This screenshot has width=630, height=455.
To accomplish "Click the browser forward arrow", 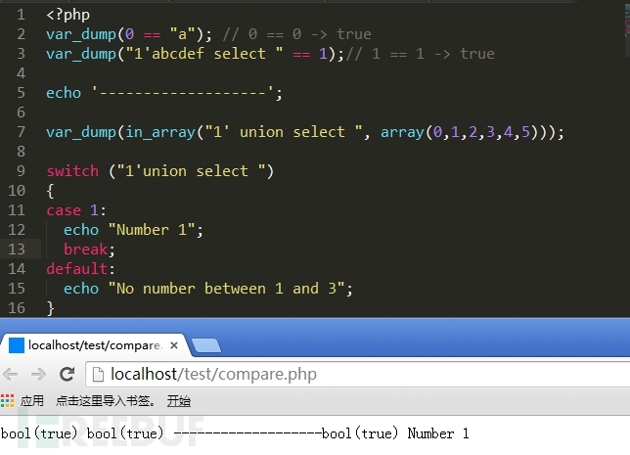I will click(x=38, y=374).
